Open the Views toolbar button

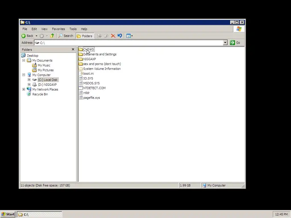(129, 36)
